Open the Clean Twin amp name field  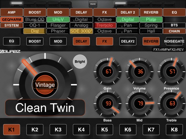click(x=45, y=108)
